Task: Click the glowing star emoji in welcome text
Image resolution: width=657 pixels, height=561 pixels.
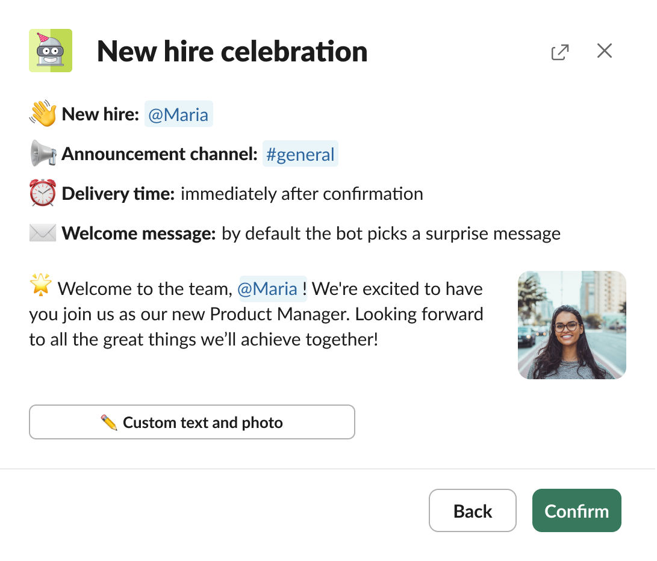Action: pyautogui.click(x=41, y=288)
